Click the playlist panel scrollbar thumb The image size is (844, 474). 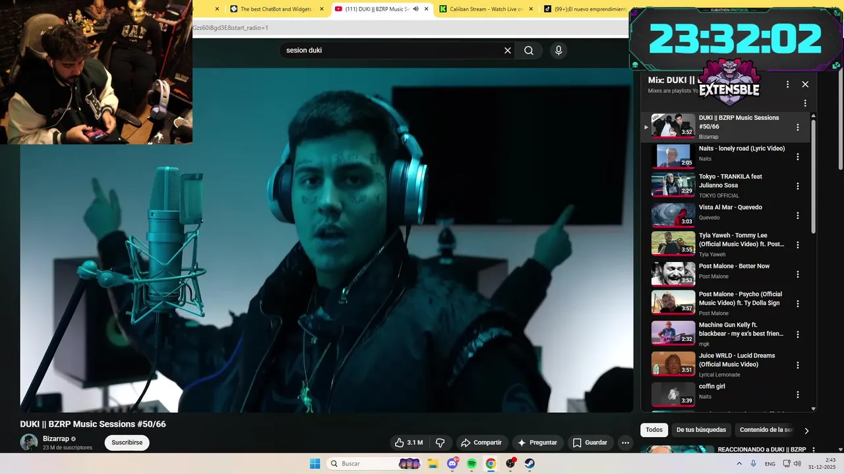click(813, 176)
